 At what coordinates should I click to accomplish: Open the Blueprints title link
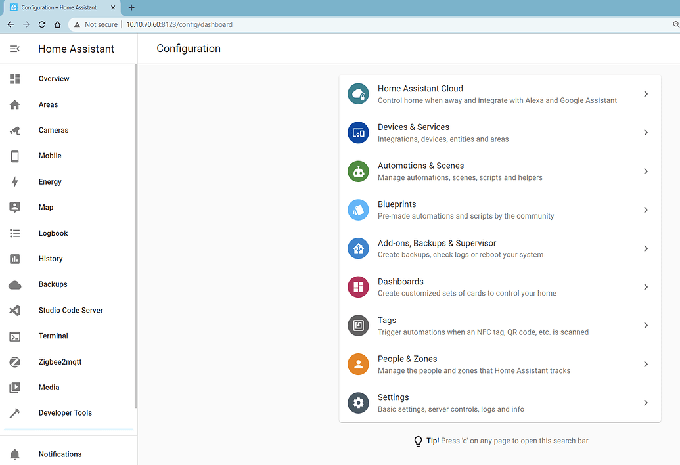click(x=397, y=204)
